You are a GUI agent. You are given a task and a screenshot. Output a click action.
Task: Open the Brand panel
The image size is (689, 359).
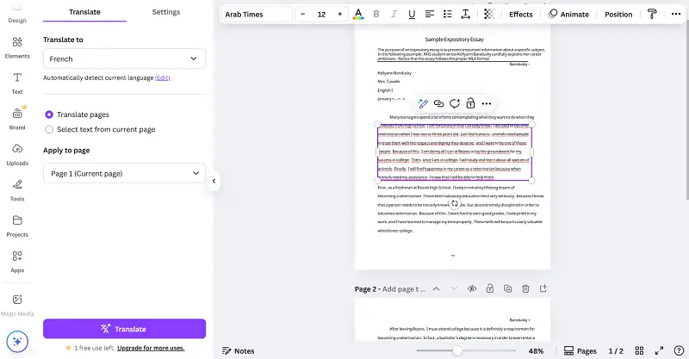pos(17,119)
